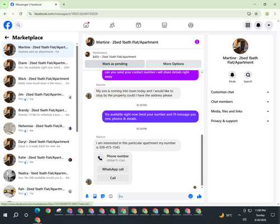Open Facebook search magnifier
The height and width of the screenshot is (224, 280).
[18, 25]
